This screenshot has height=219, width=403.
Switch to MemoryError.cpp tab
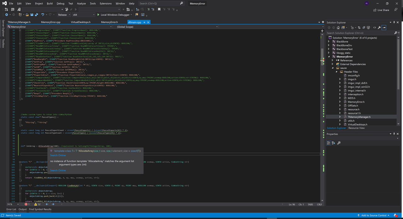[50, 22]
